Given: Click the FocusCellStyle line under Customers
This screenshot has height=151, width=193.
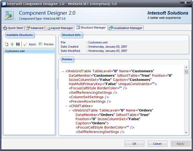Looking at the screenshot, I should 98,88.
